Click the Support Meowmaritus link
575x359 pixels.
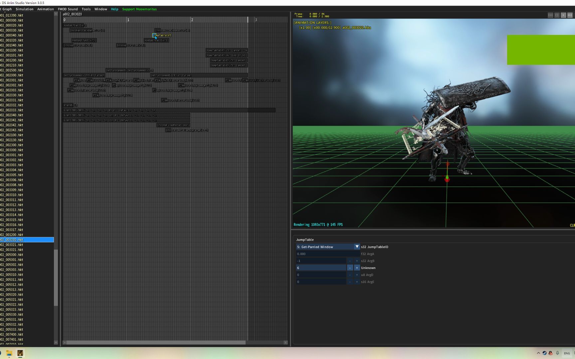[x=139, y=9]
